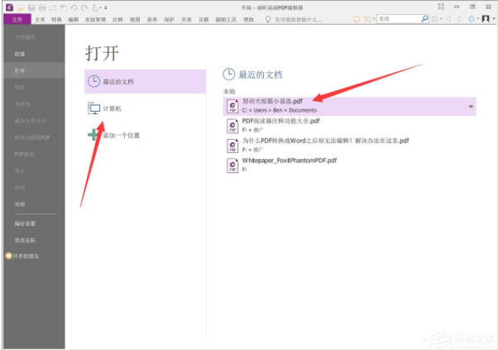This screenshot has width=498, height=350.
Task: Switch to the 共享 ribbon tab
Action: click(x=186, y=20)
